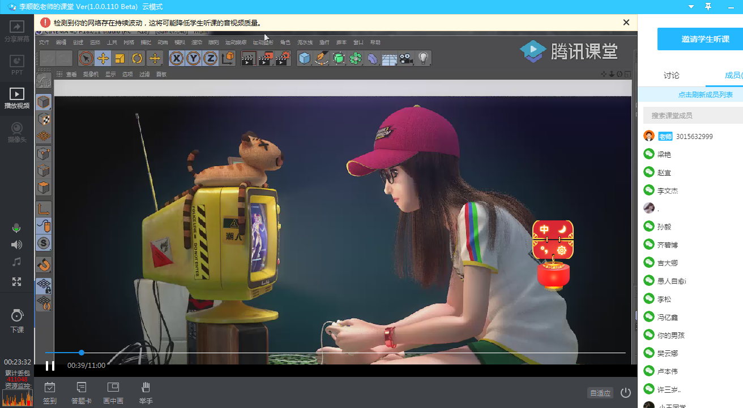Toggle the X axis lock
743x408 pixels.
coord(177,58)
